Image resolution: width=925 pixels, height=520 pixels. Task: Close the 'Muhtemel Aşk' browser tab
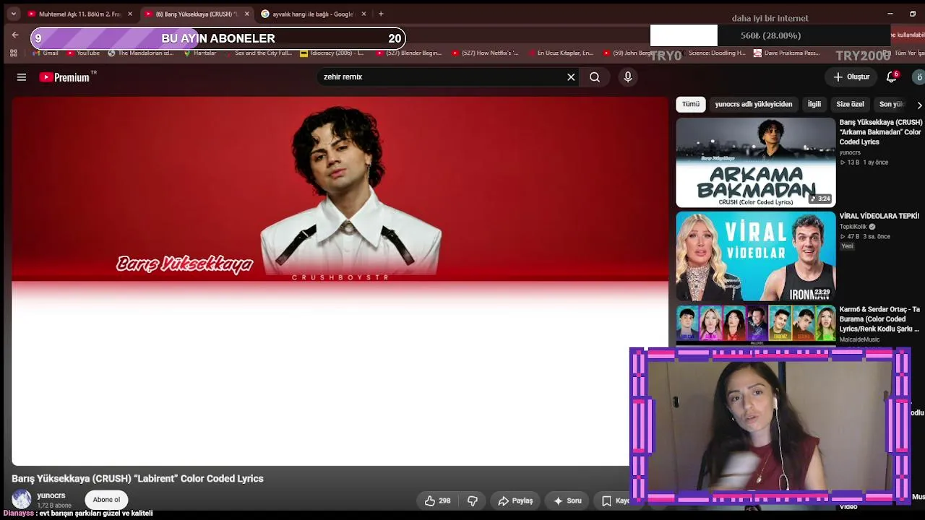[x=130, y=14]
